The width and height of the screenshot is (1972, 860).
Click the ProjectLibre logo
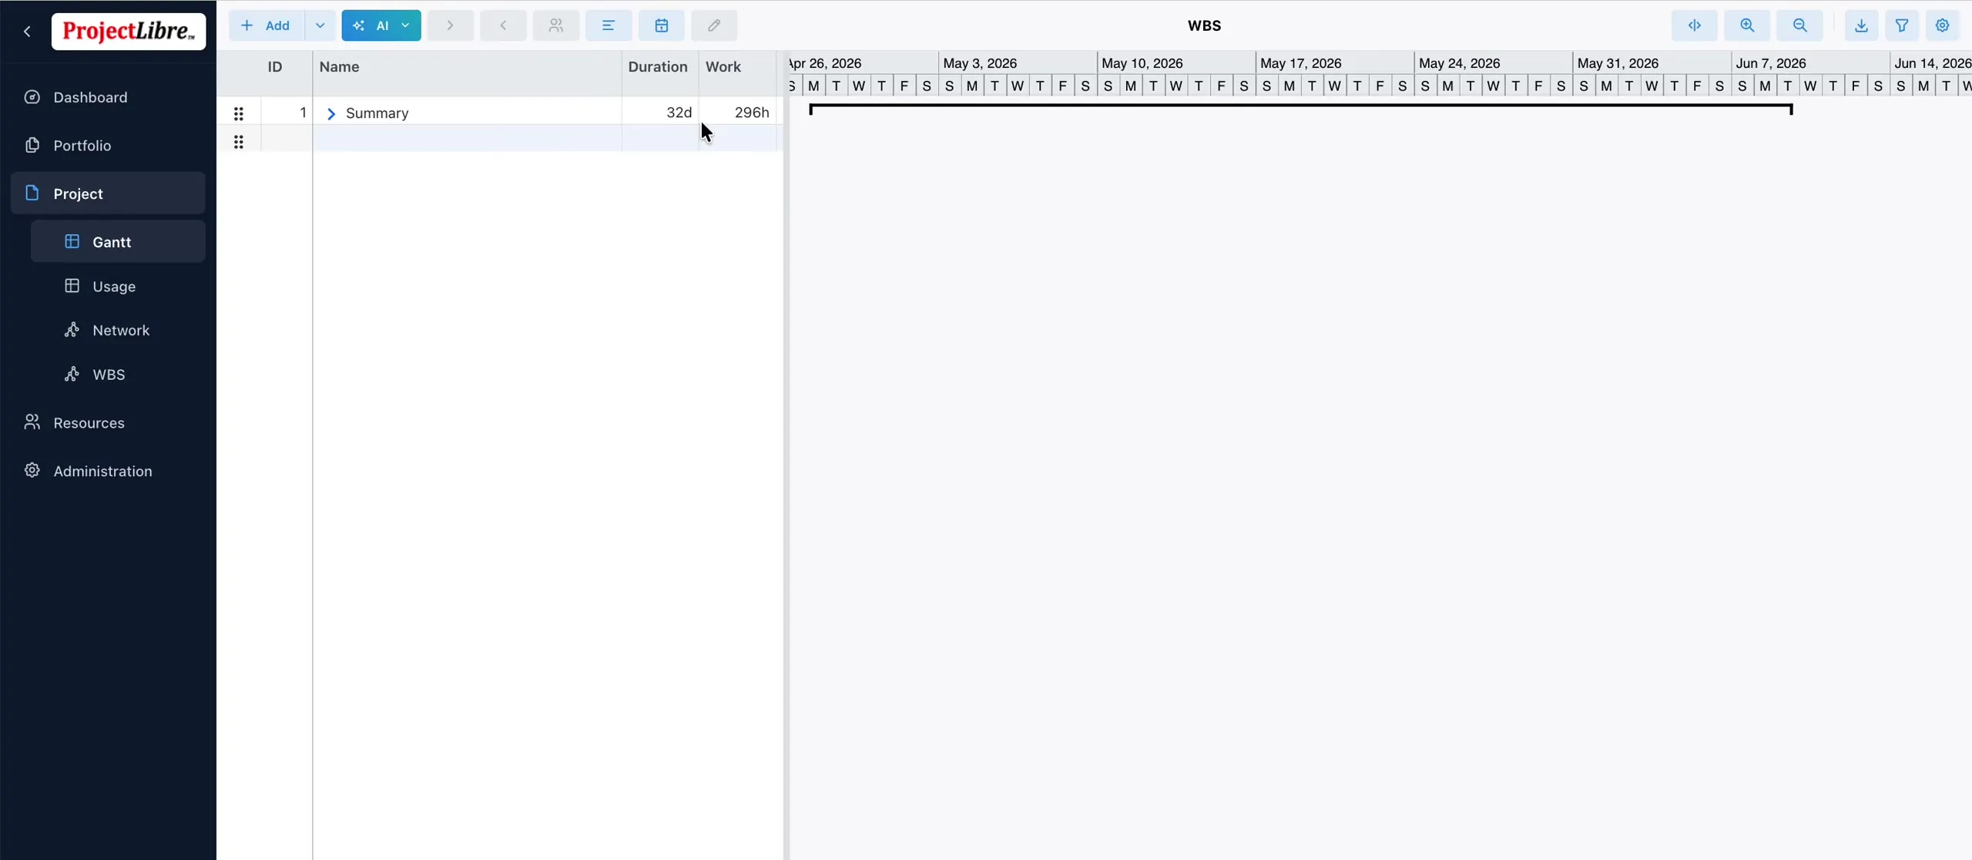129,31
